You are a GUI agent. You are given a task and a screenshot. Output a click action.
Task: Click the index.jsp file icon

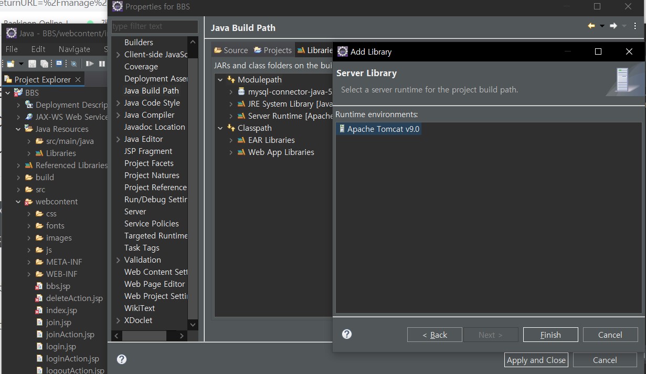point(39,310)
